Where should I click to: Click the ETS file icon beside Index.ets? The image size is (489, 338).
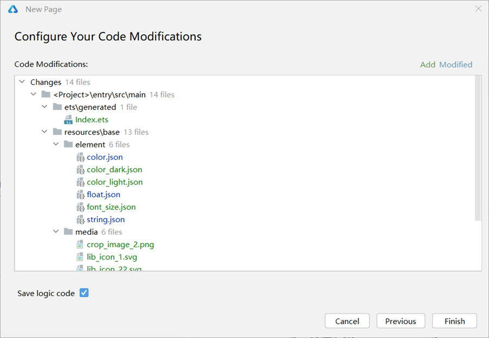click(x=68, y=120)
